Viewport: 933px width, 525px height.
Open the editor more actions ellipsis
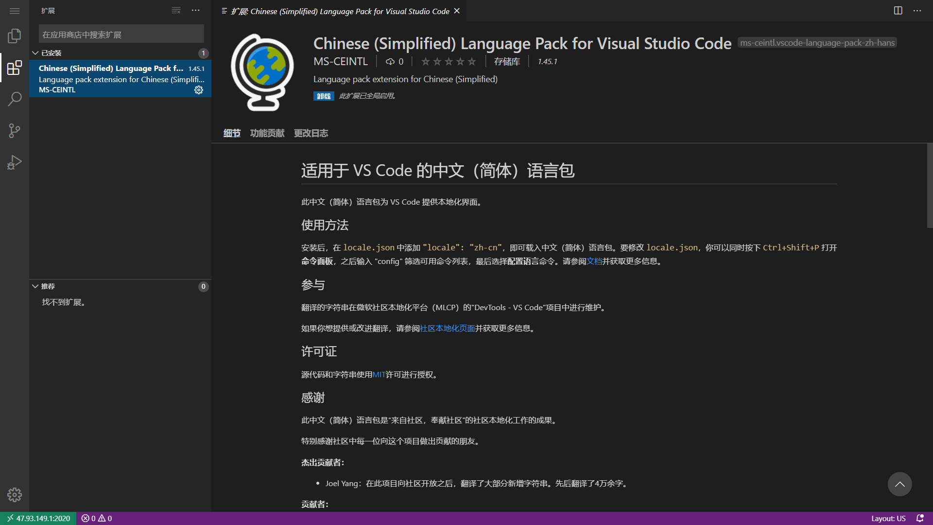pyautogui.click(x=917, y=11)
